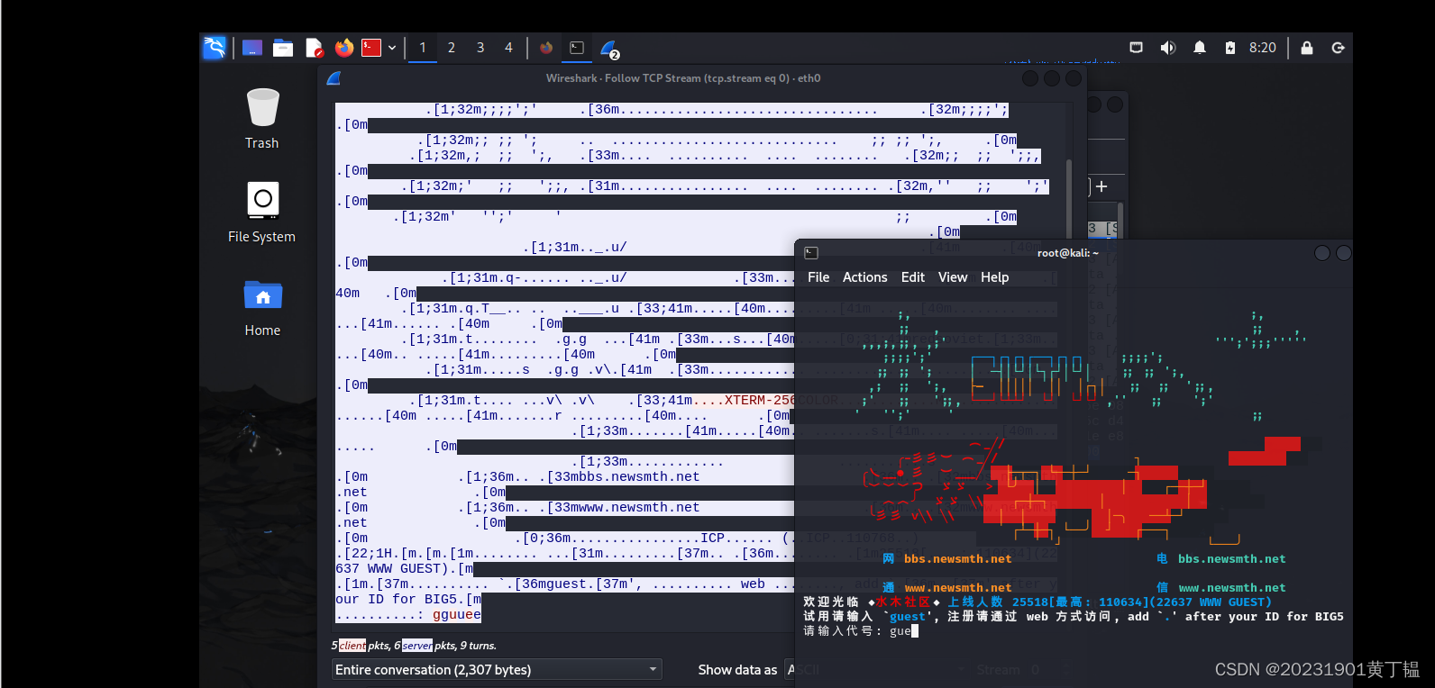The height and width of the screenshot is (688, 1435).
Task: Click the highlighted 'client' label in the packet summary
Action: pyautogui.click(x=353, y=645)
